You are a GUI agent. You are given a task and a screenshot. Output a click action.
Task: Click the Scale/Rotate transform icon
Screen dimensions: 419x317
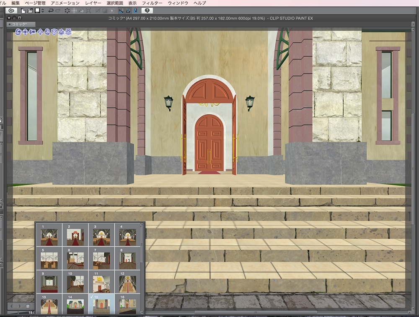tap(88, 11)
